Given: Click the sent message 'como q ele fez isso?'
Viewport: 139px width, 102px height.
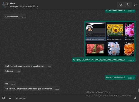Looking at the screenshot, I should coord(120,77).
